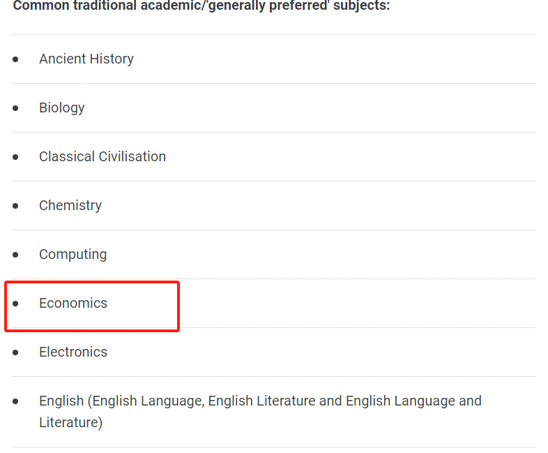Click the English Language and Literature entry
This screenshot has width=548, height=453.
click(260, 412)
